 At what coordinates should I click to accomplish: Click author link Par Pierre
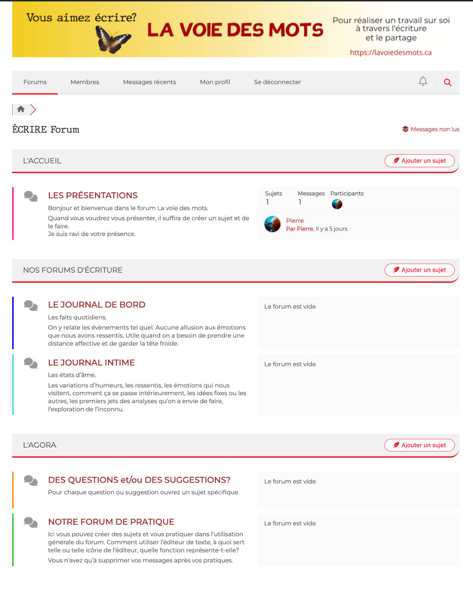click(x=300, y=229)
